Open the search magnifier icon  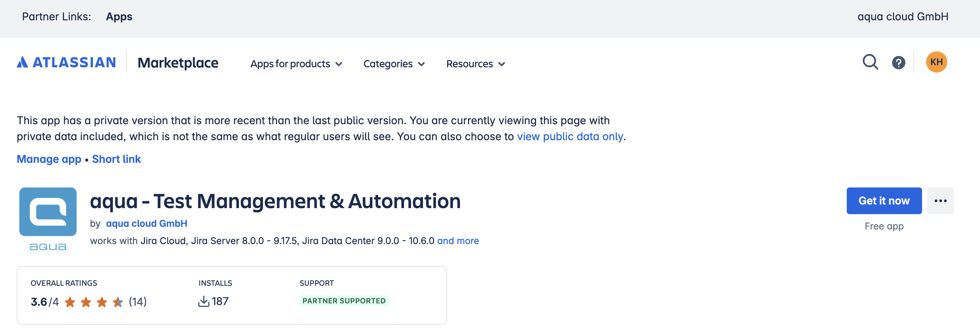click(870, 62)
